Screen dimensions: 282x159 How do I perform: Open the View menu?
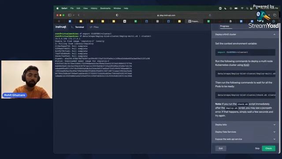pyautogui.click(x=85, y=8)
